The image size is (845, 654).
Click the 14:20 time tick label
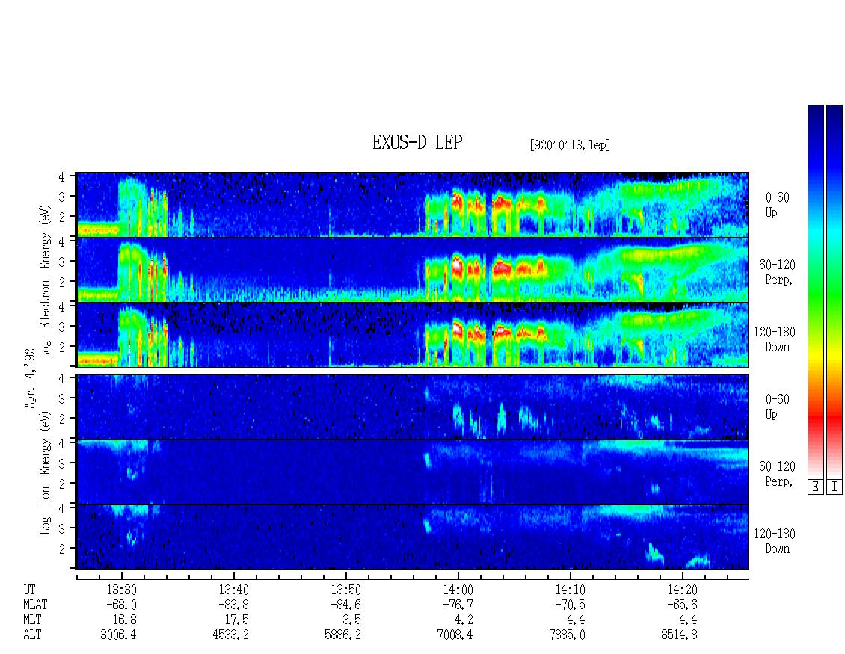tap(682, 590)
